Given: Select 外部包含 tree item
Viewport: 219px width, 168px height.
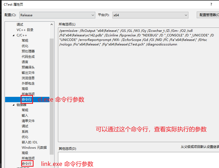Looking at the screenshot, I should click(x=28, y=83).
